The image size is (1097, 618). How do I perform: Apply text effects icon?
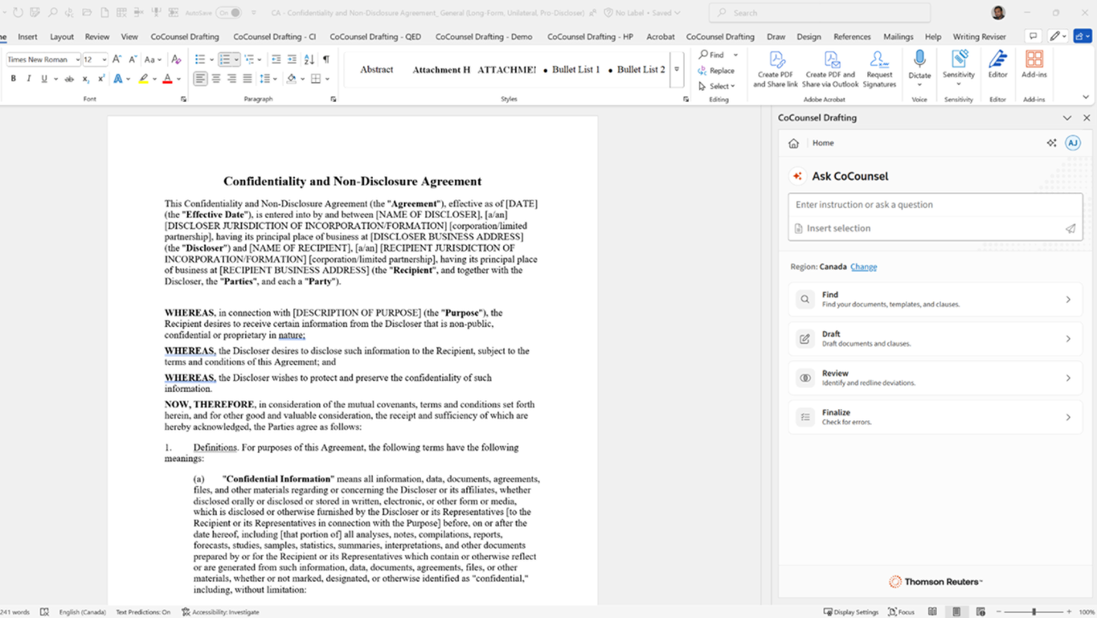119,79
